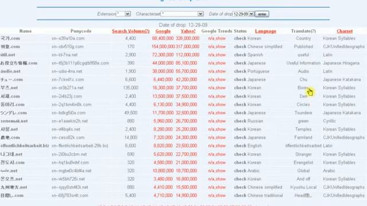Select 'Portuguese' language cell

pos(258,71)
